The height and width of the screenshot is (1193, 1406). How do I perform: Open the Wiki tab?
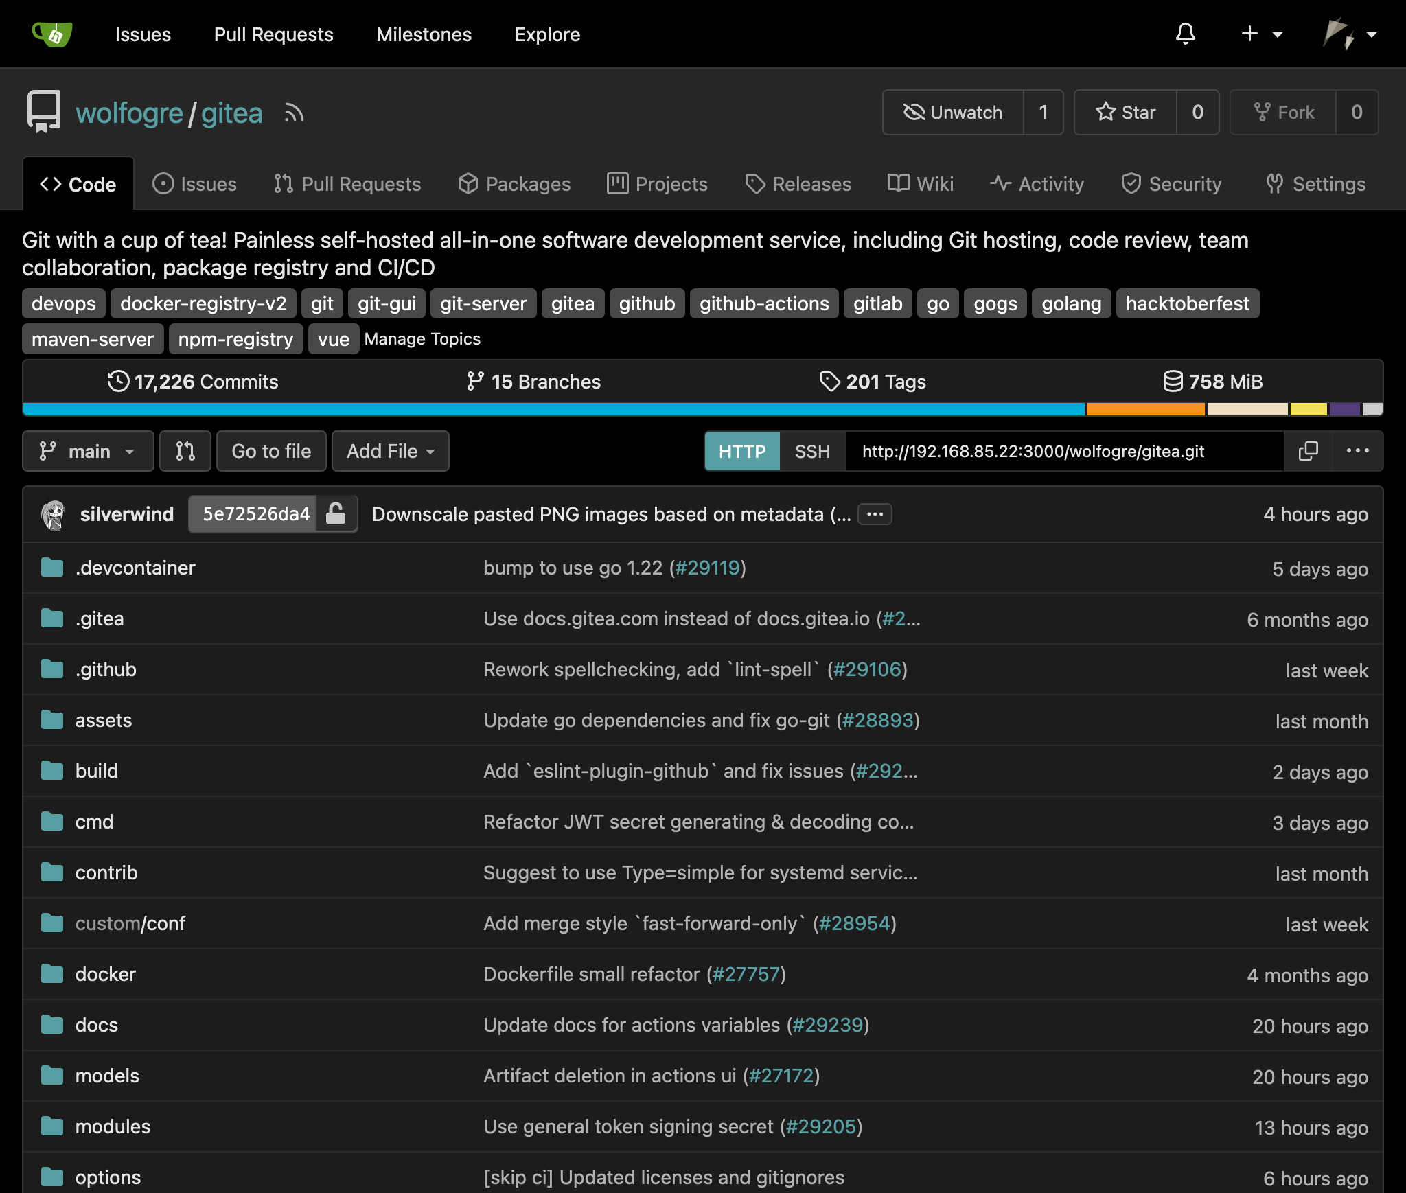pos(921,184)
